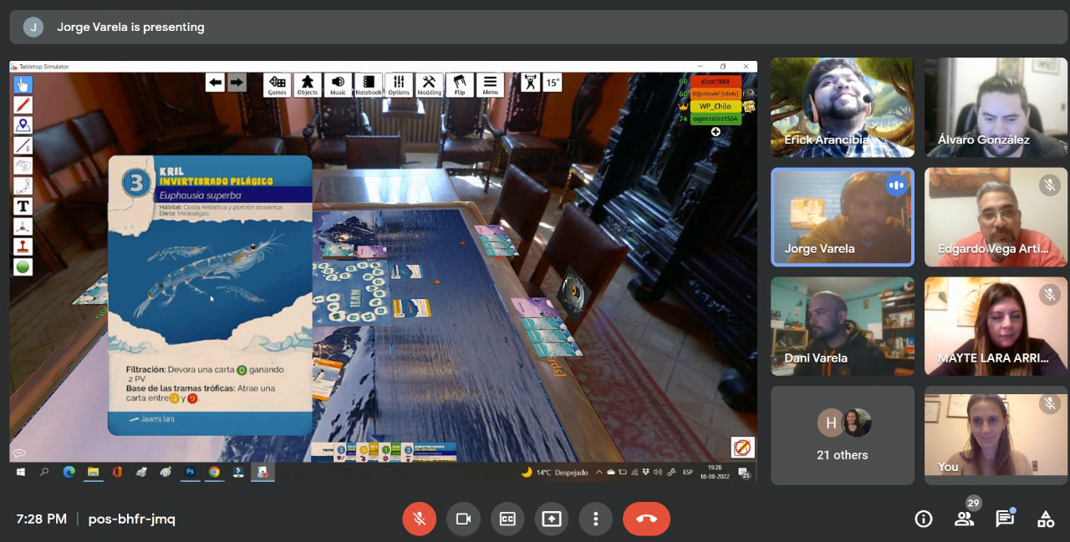Select the Flick hand tool
Screen dimensions: 1070x542
coord(23,165)
